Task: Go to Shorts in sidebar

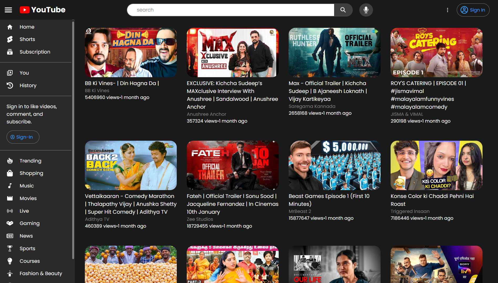Action: coord(27,39)
